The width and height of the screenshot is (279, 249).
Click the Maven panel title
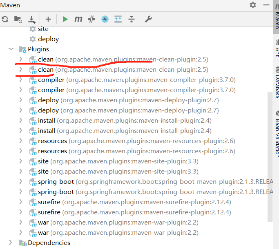(10, 5)
